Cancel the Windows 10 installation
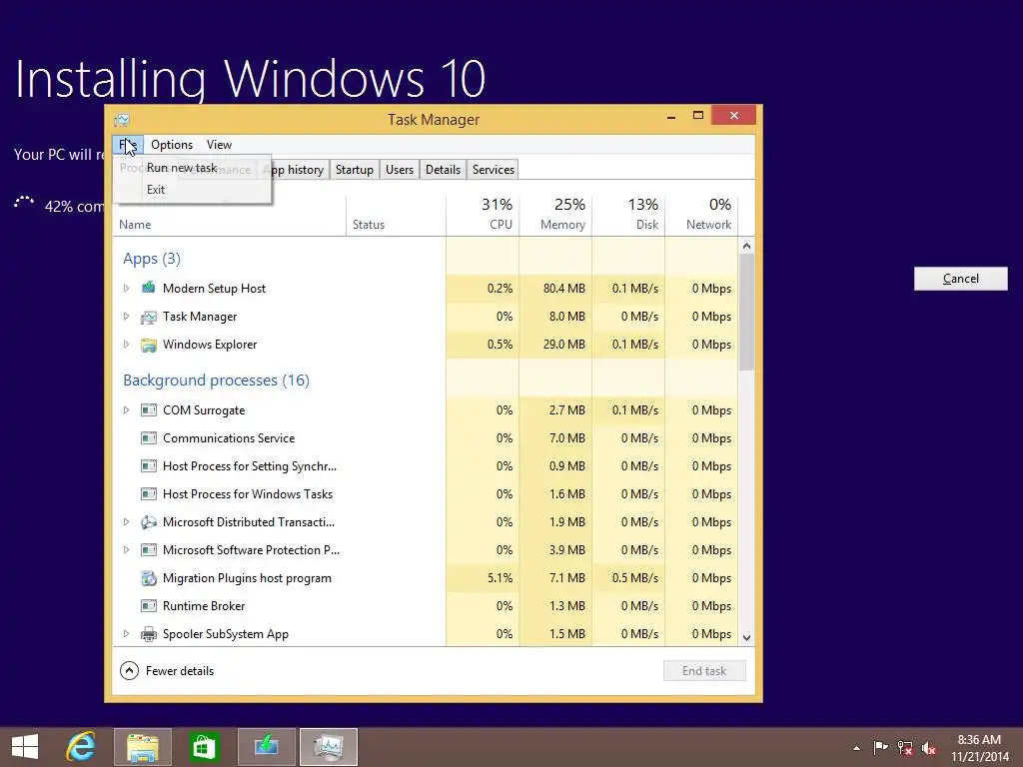Viewport: 1023px width, 767px height. [x=960, y=279]
